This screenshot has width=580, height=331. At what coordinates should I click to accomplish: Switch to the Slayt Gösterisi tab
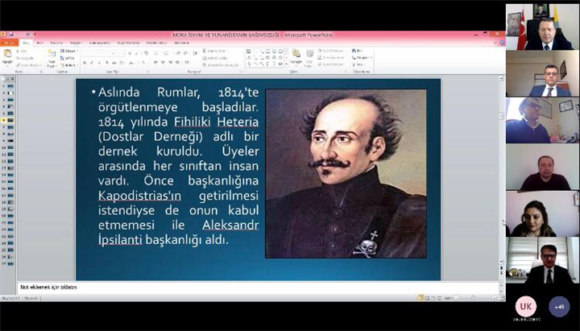click(128, 43)
